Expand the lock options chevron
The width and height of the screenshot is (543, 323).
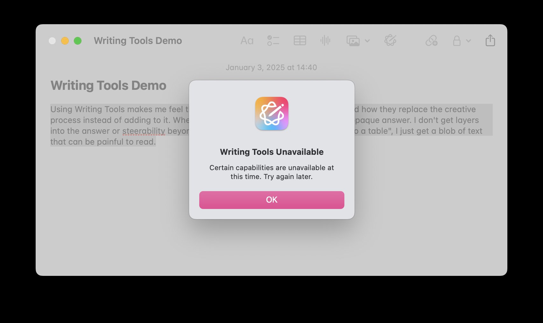(469, 41)
